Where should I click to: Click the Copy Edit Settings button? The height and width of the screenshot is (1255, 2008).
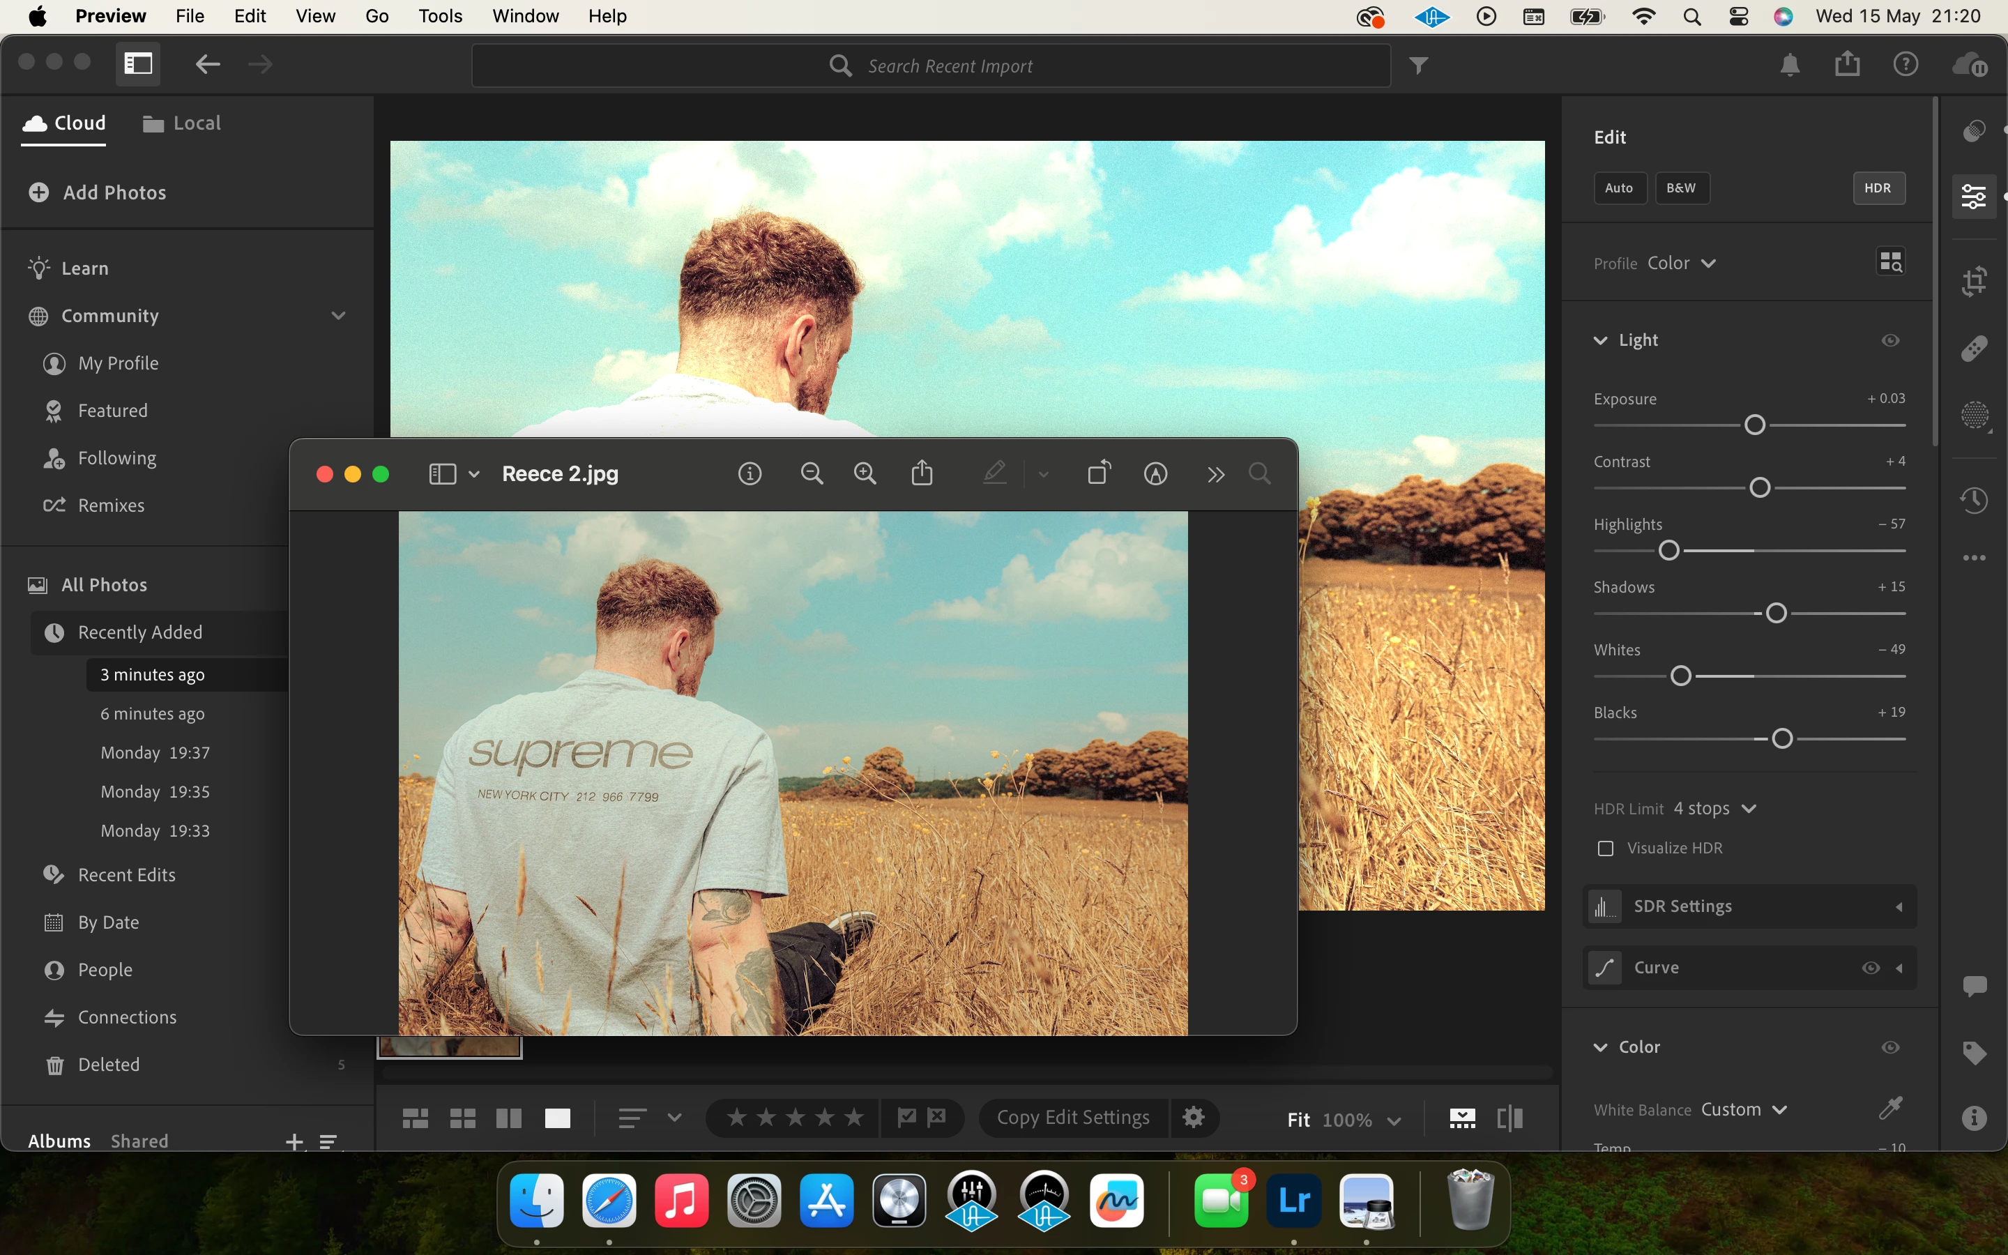[1073, 1118]
